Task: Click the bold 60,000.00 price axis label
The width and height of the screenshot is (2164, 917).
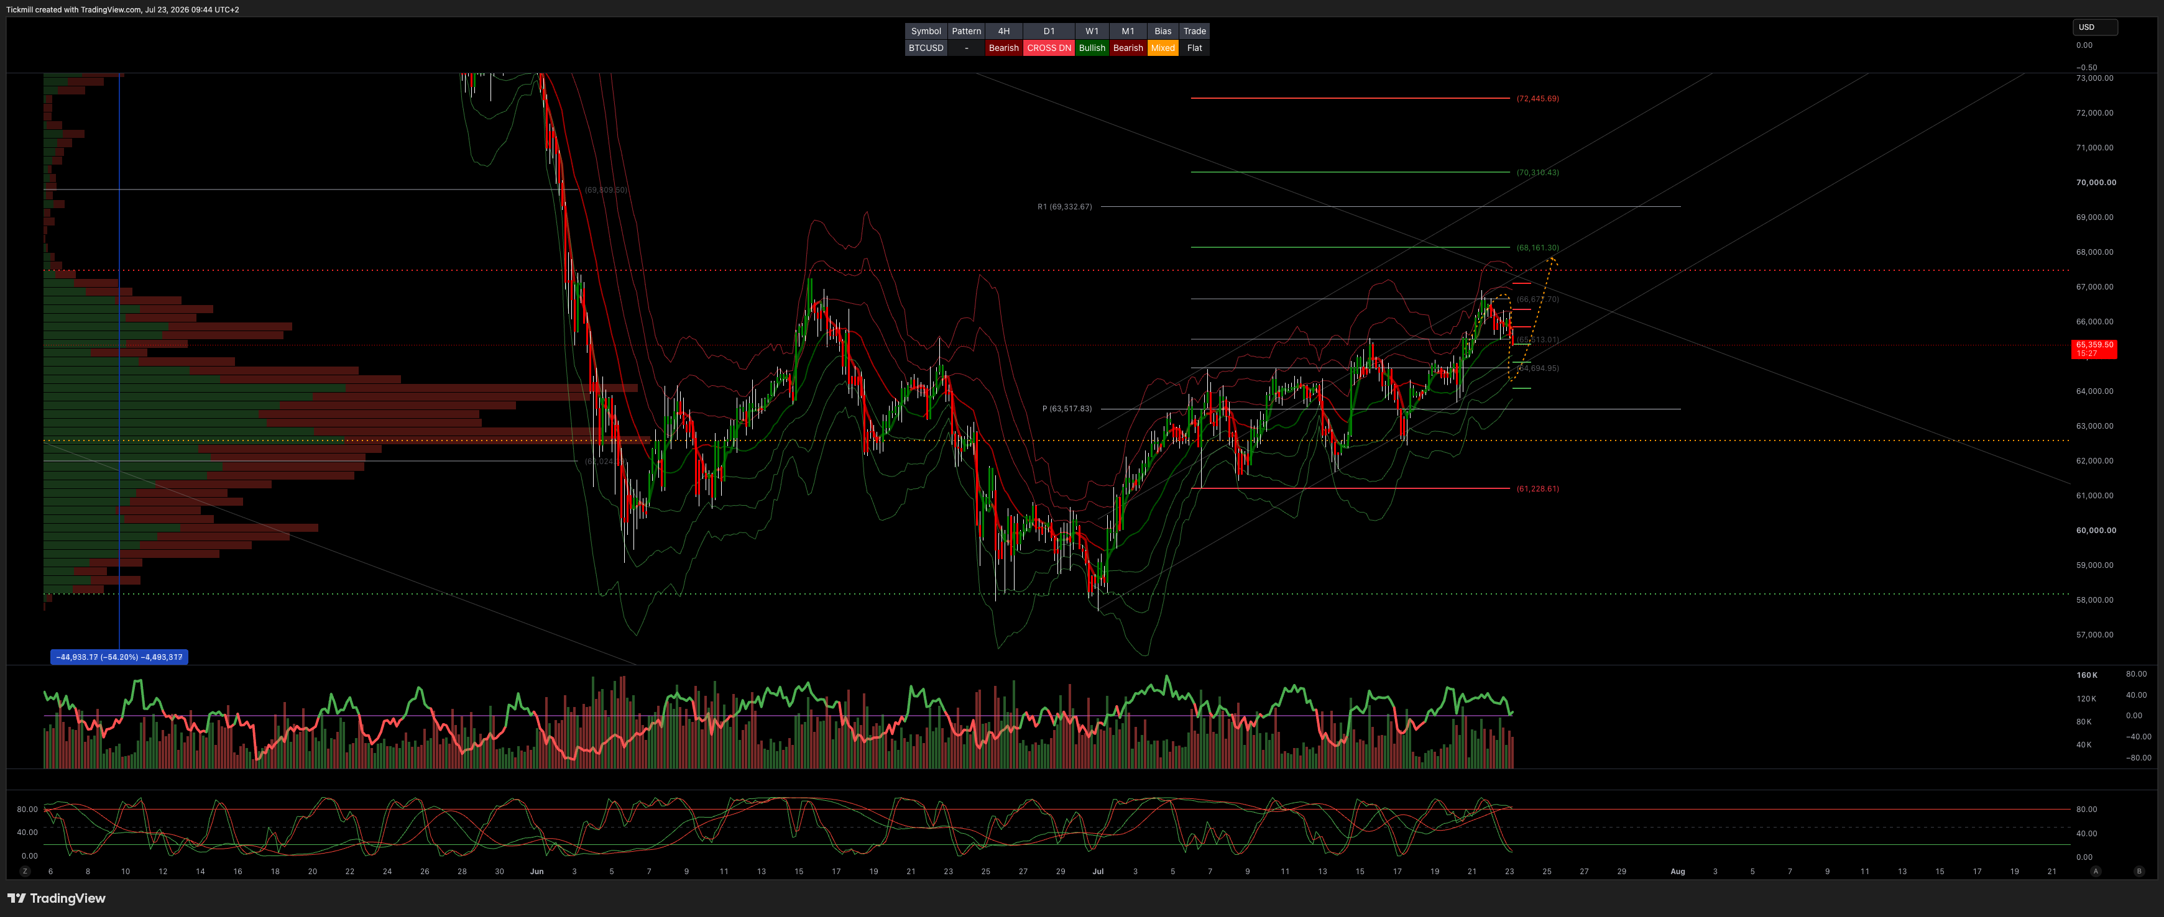Action: (2096, 530)
